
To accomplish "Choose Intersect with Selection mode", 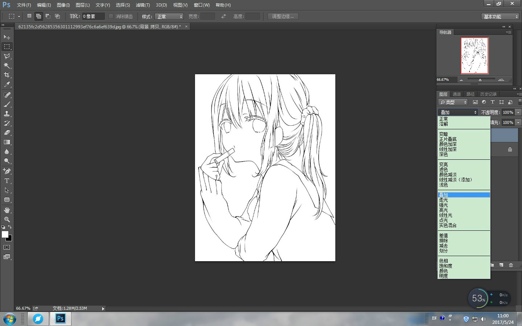I will (57, 16).
